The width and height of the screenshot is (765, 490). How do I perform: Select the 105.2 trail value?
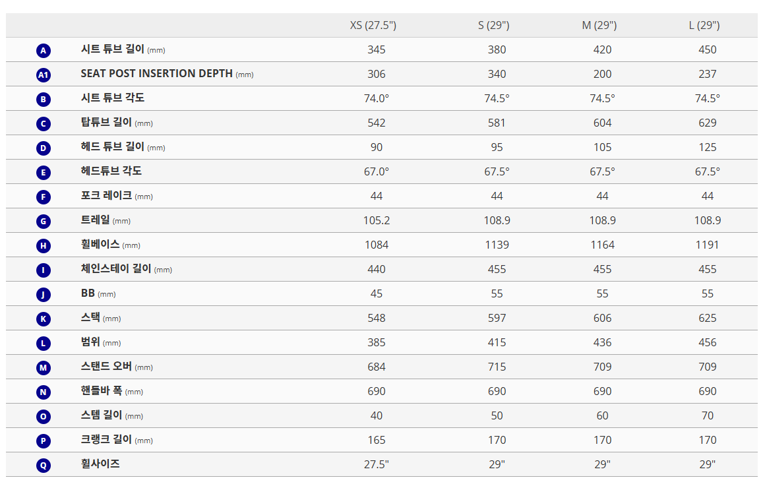(377, 220)
